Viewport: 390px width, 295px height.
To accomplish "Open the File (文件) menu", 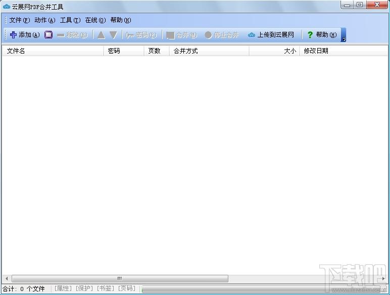I will 19,20.
